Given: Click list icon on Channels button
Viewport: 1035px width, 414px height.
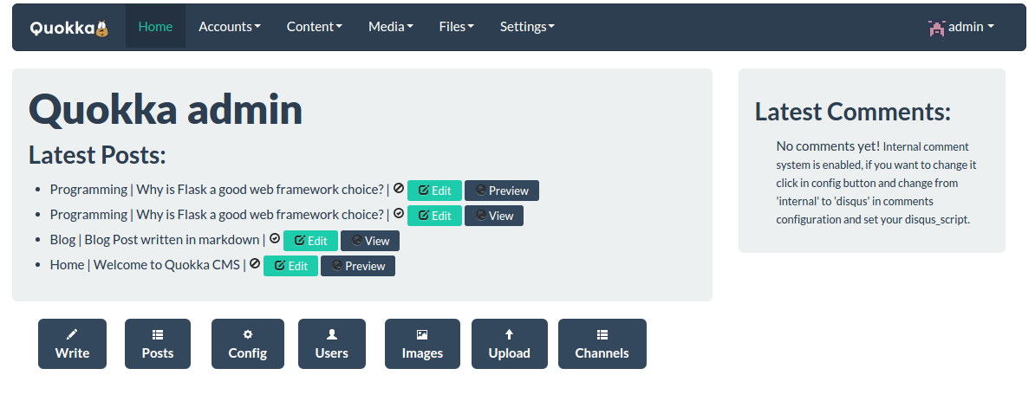Looking at the screenshot, I should coord(602,334).
